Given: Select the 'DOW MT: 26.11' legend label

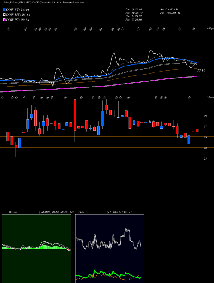Looking at the screenshot, I should coord(18,15).
